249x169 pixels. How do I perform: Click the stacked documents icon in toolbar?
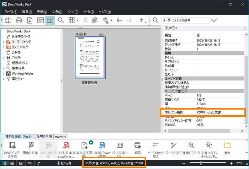95,20
